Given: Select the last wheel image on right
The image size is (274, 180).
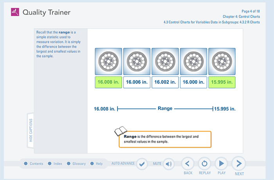Looking at the screenshot, I should (222, 61).
